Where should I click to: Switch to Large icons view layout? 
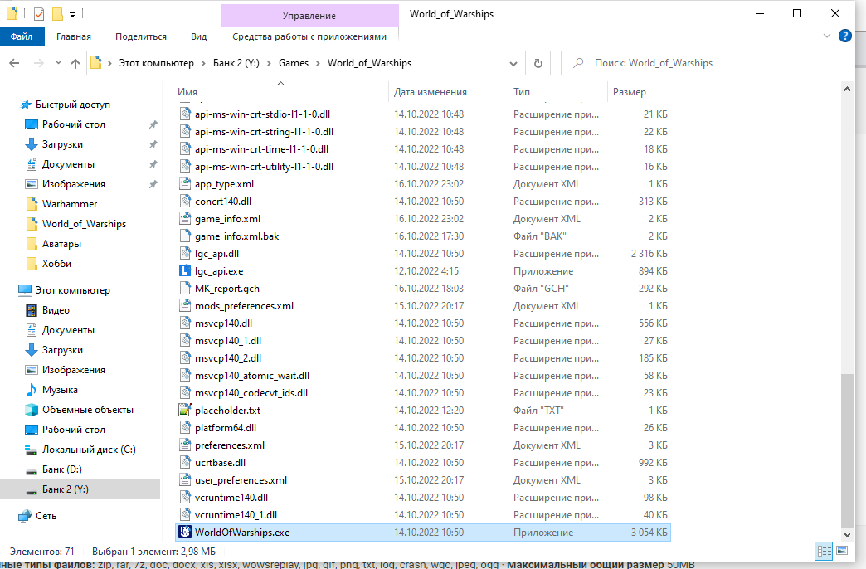point(842,551)
